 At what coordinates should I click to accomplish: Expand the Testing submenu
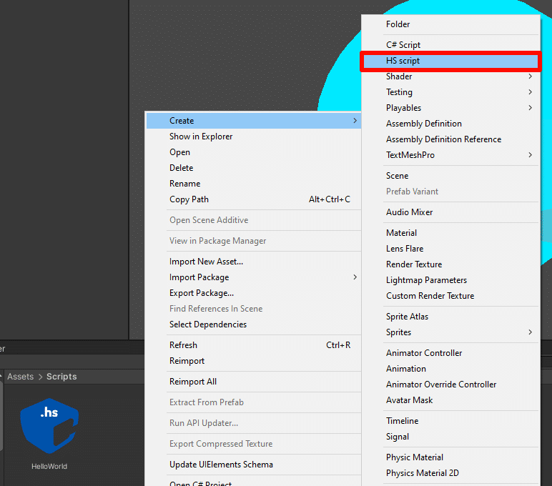[450, 92]
